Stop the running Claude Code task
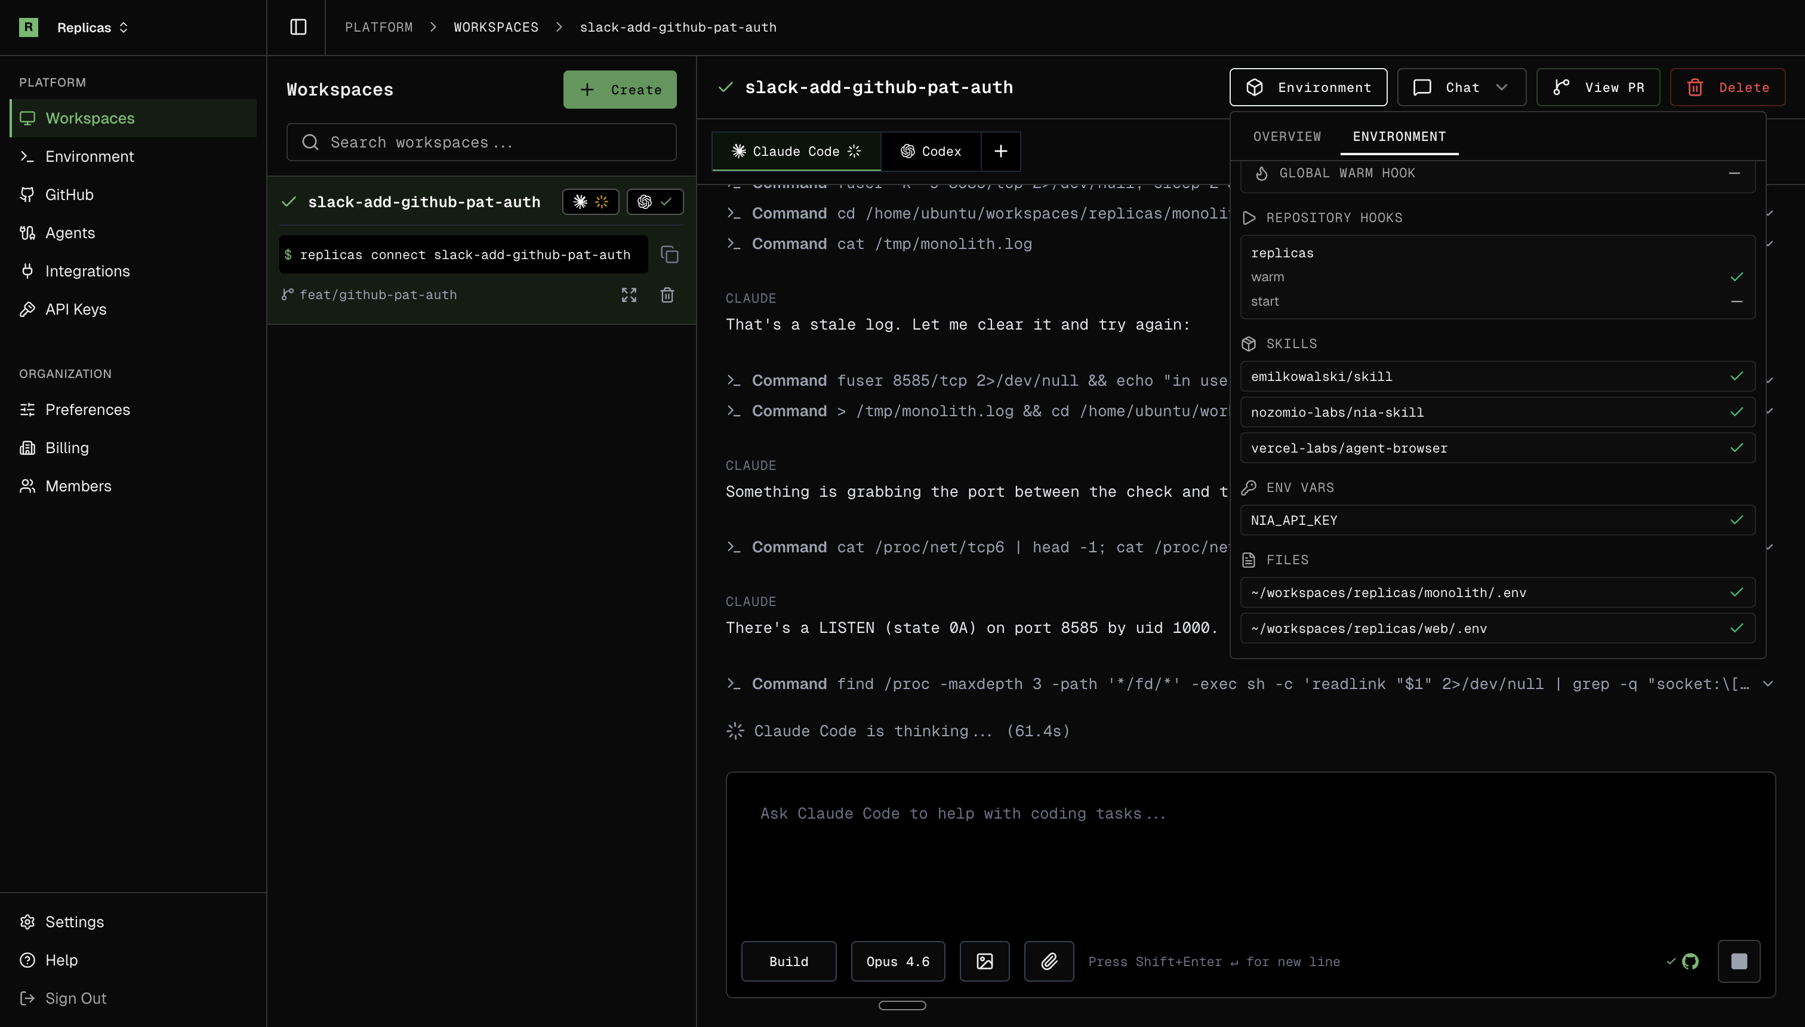 [x=1739, y=961]
